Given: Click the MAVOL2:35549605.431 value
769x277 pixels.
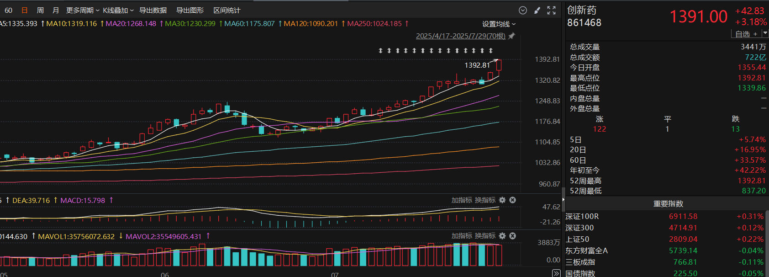Looking at the screenshot, I should coord(163,236).
